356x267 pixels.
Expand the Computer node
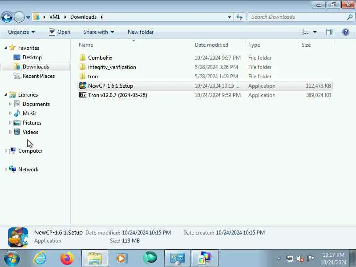[6, 150]
